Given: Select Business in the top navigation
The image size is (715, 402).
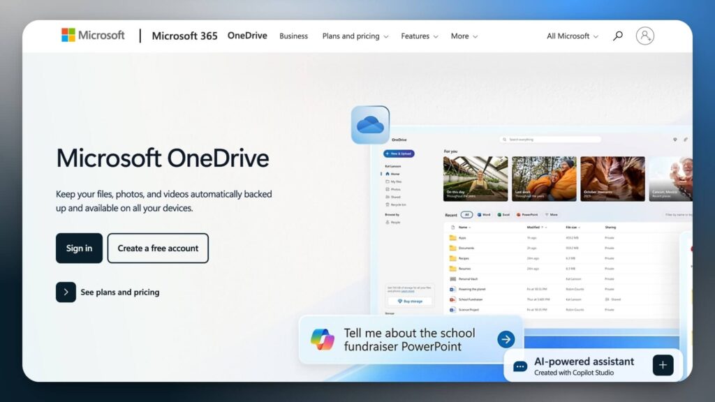Looking at the screenshot, I should (x=293, y=36).
